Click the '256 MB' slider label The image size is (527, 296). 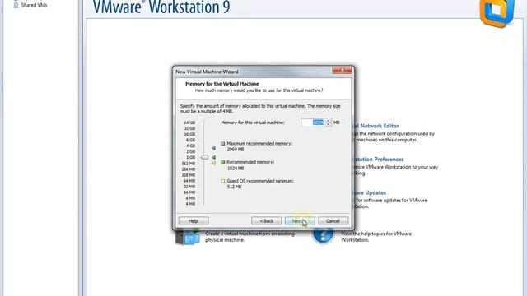[x=189, y=169]
